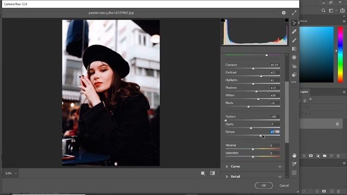Open the Layers panel menu icon
Viewport: 347px width, 195px height.
coord(344,92)
